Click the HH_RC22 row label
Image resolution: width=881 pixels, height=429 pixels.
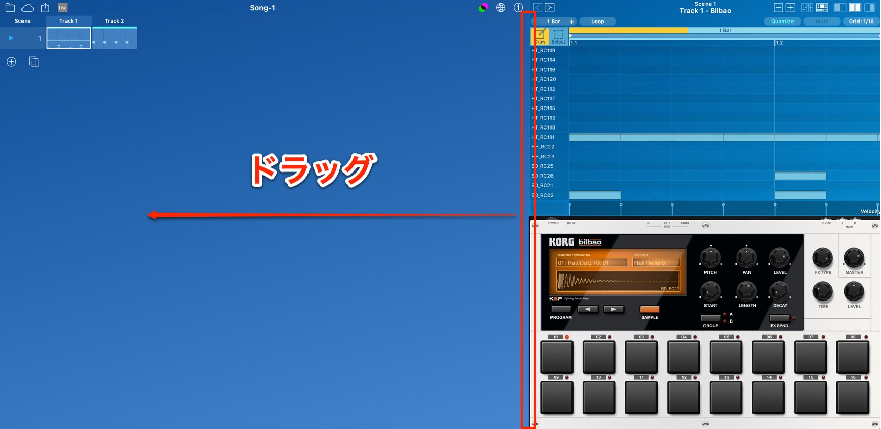(543, 147)
